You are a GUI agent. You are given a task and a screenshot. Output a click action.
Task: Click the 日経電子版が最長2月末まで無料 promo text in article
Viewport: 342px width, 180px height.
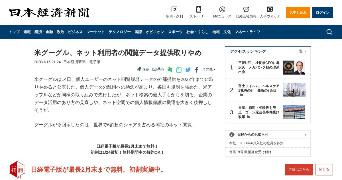click(x=127, y=146)
